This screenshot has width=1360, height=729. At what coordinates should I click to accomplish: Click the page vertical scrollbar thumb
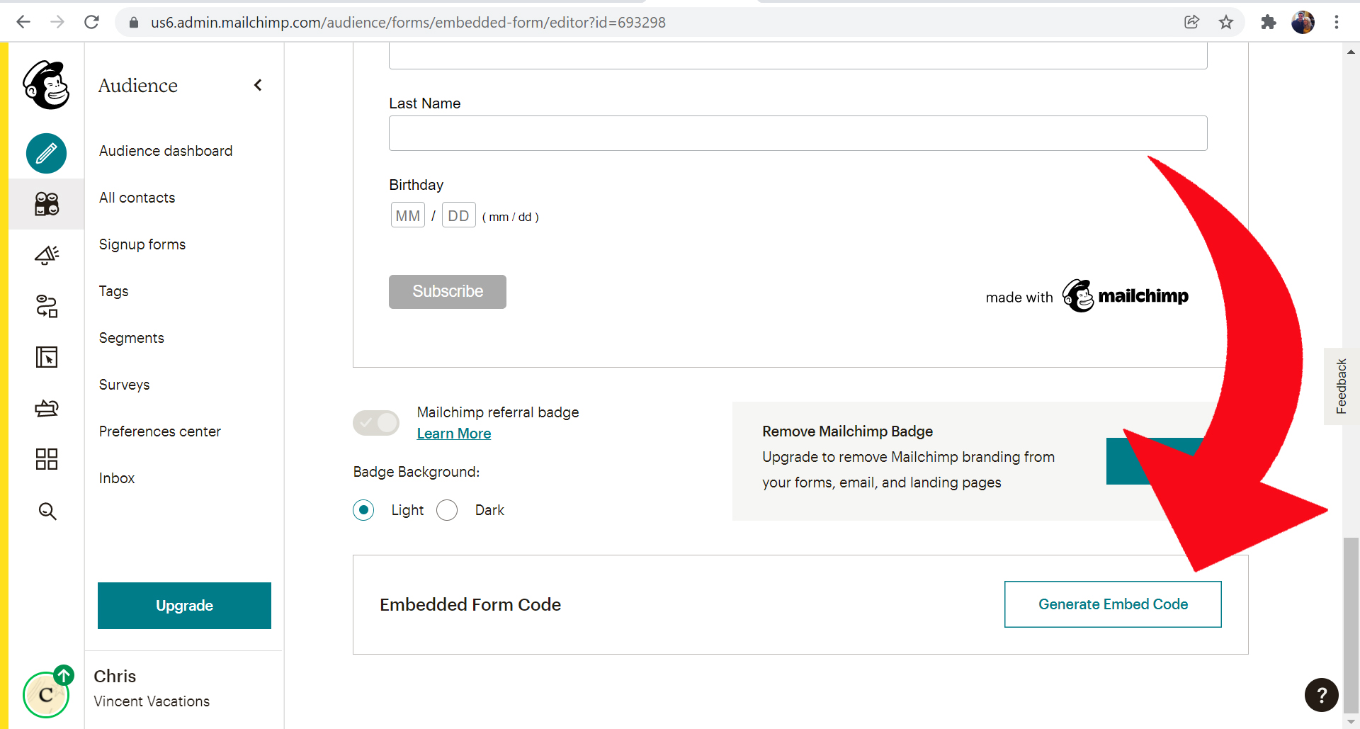coord(1351,624)
